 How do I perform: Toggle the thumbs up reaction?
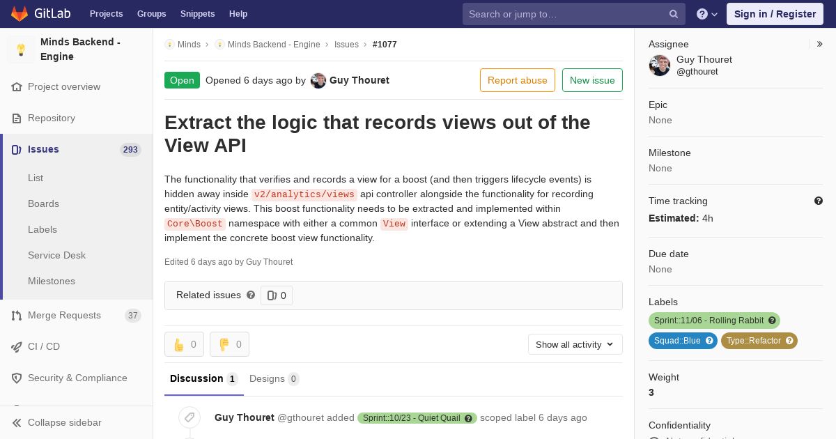click(184, 344)
